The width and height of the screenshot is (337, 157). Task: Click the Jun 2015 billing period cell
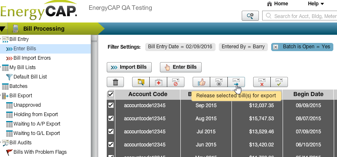[206, 145]
